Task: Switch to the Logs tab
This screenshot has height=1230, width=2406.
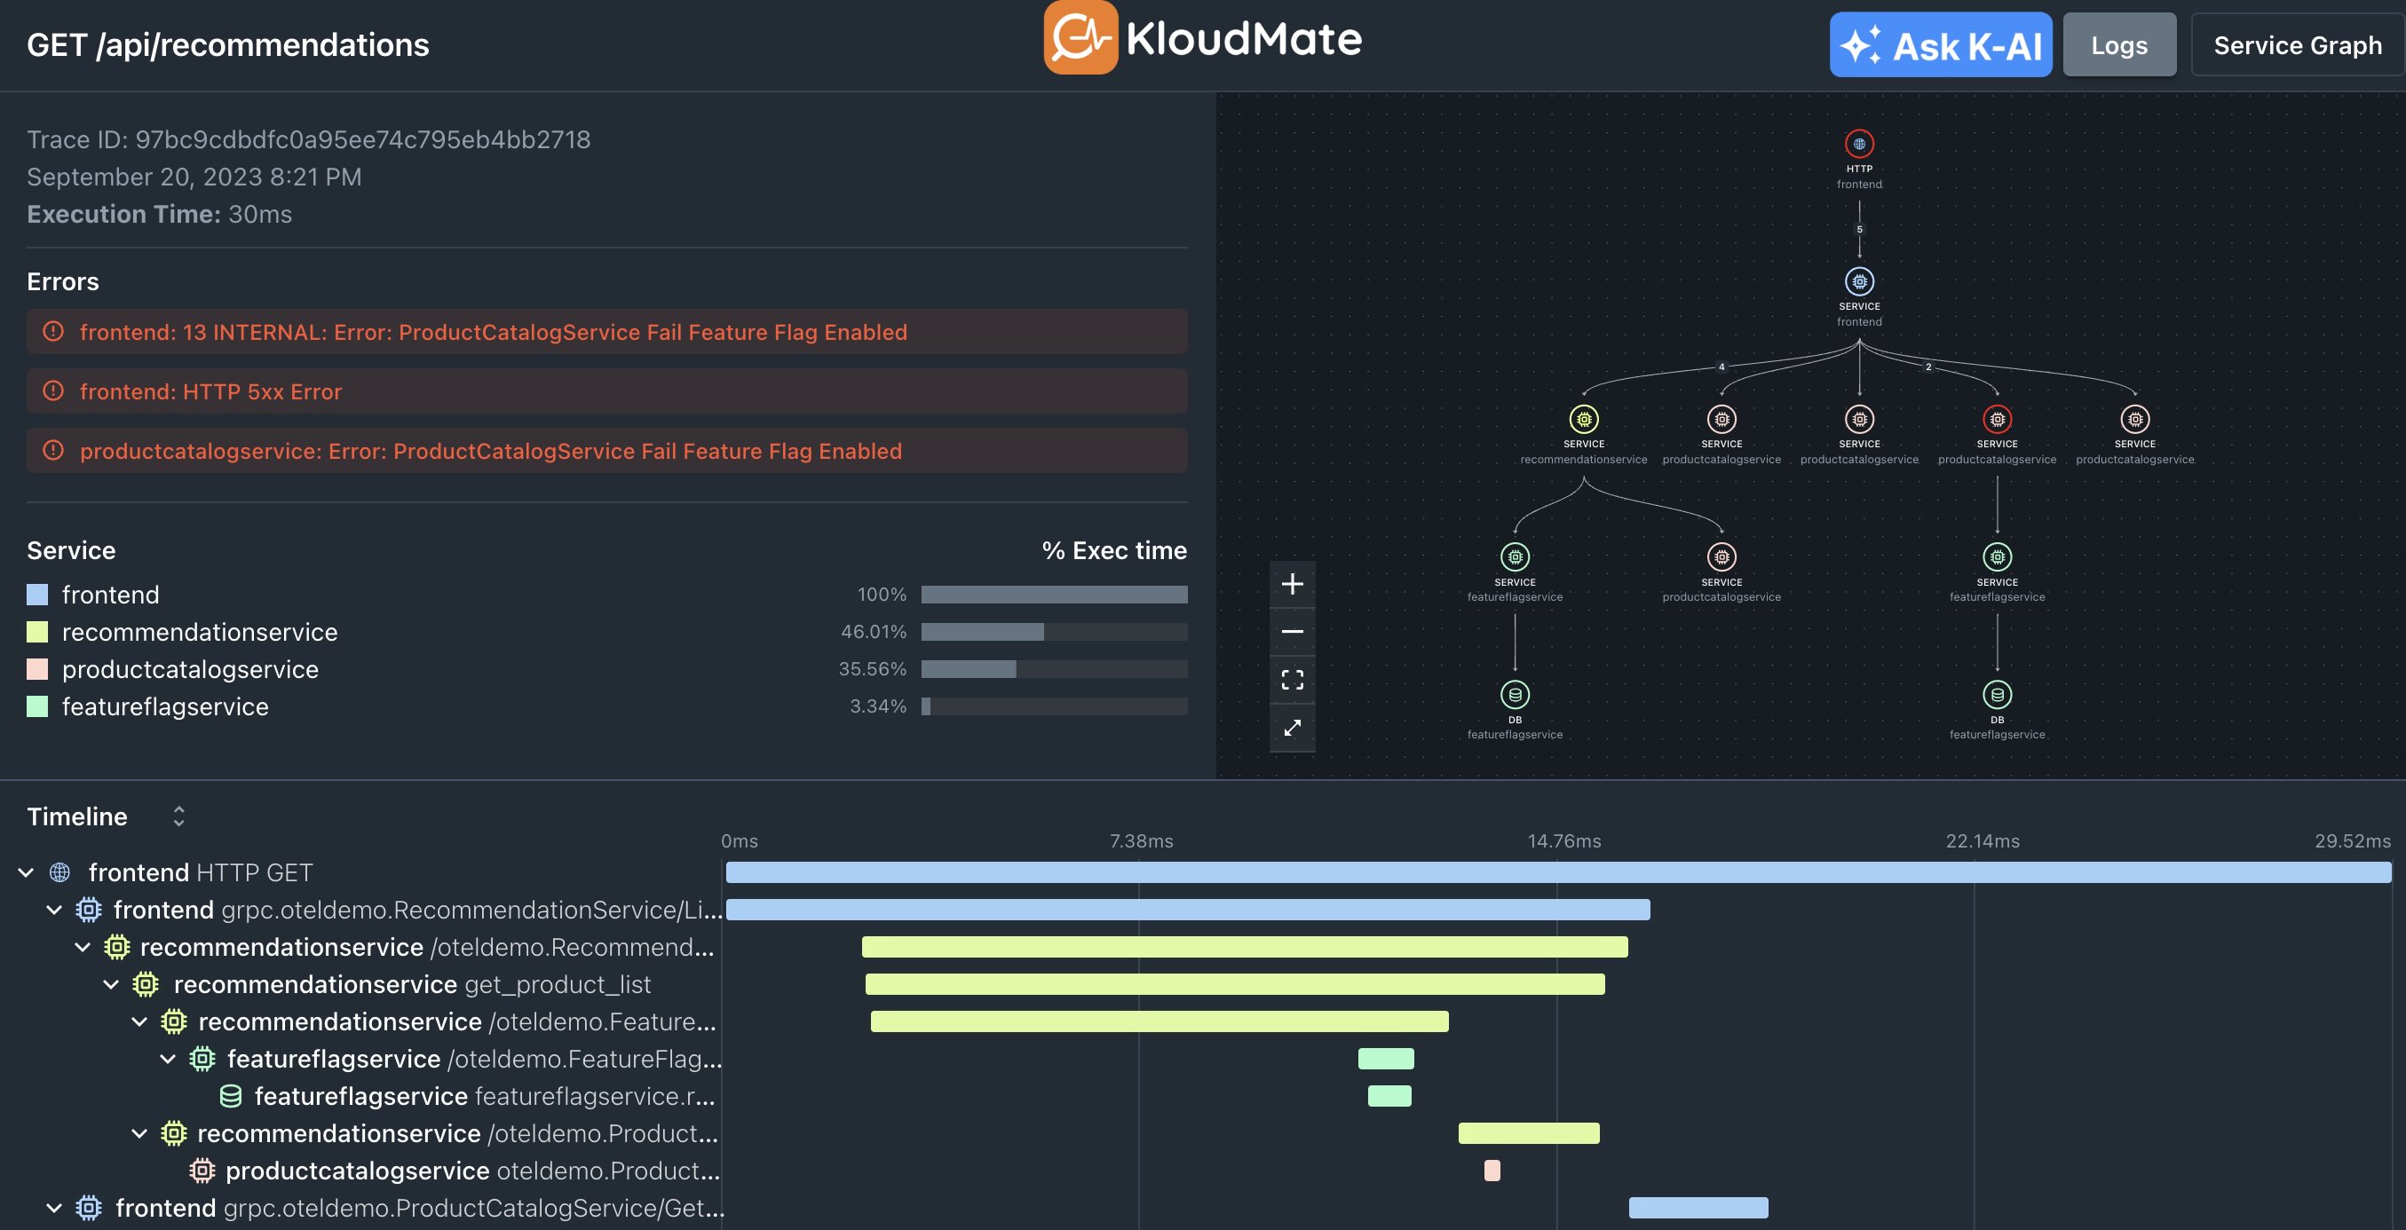Action: pyautogui.click(x=2118, y=43)
